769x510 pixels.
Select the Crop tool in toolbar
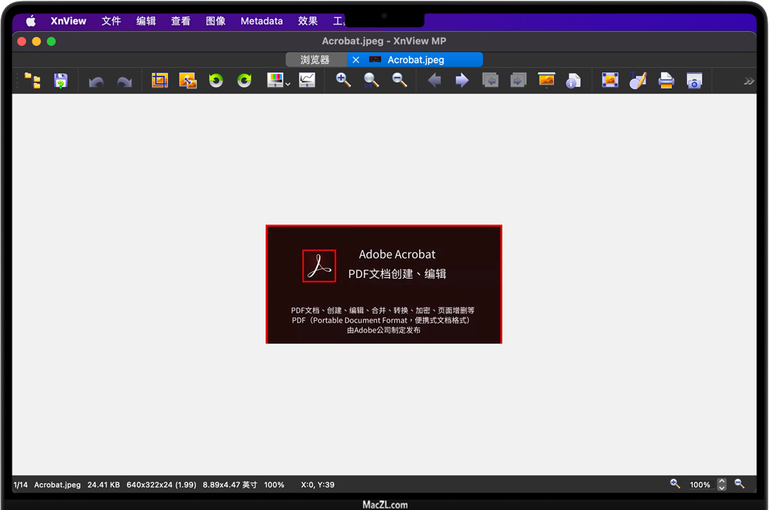click(x=160, y=81)
